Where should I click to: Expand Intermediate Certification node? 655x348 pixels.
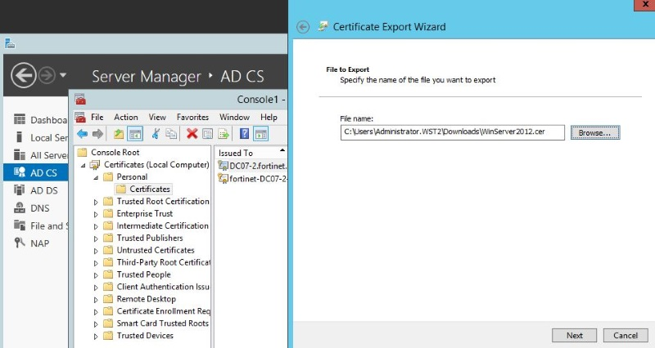[96, 226]
